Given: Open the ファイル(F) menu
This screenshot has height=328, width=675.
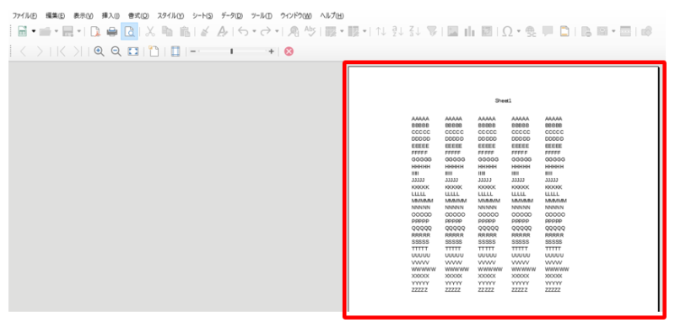Looking at the screenshot, I should tap(24, 16).
